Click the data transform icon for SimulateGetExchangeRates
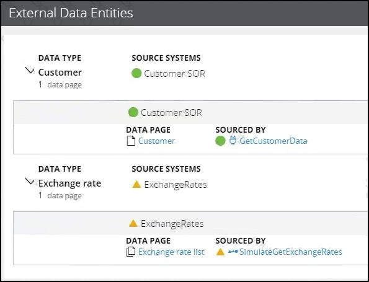Viewport: 369px width, 282px height. pyautogui.click(x=233, y=252)
